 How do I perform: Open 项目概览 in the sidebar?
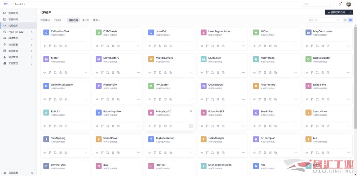18,13
